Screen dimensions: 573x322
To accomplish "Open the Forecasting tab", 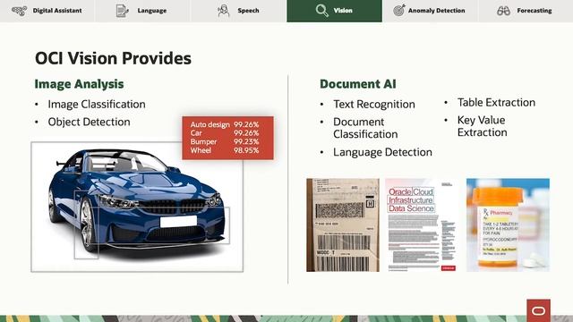I will click(526, 11).
